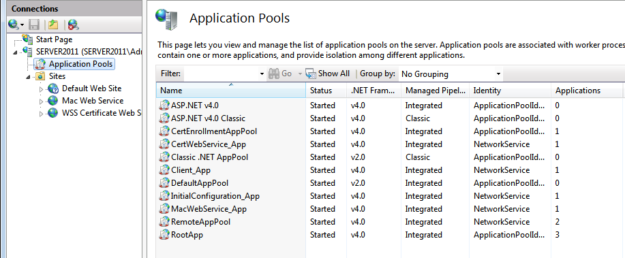The height and width of the screenshot is (258, 625).
Task: Click the MacWebService_App pool icon
Action: click(164, 209)
